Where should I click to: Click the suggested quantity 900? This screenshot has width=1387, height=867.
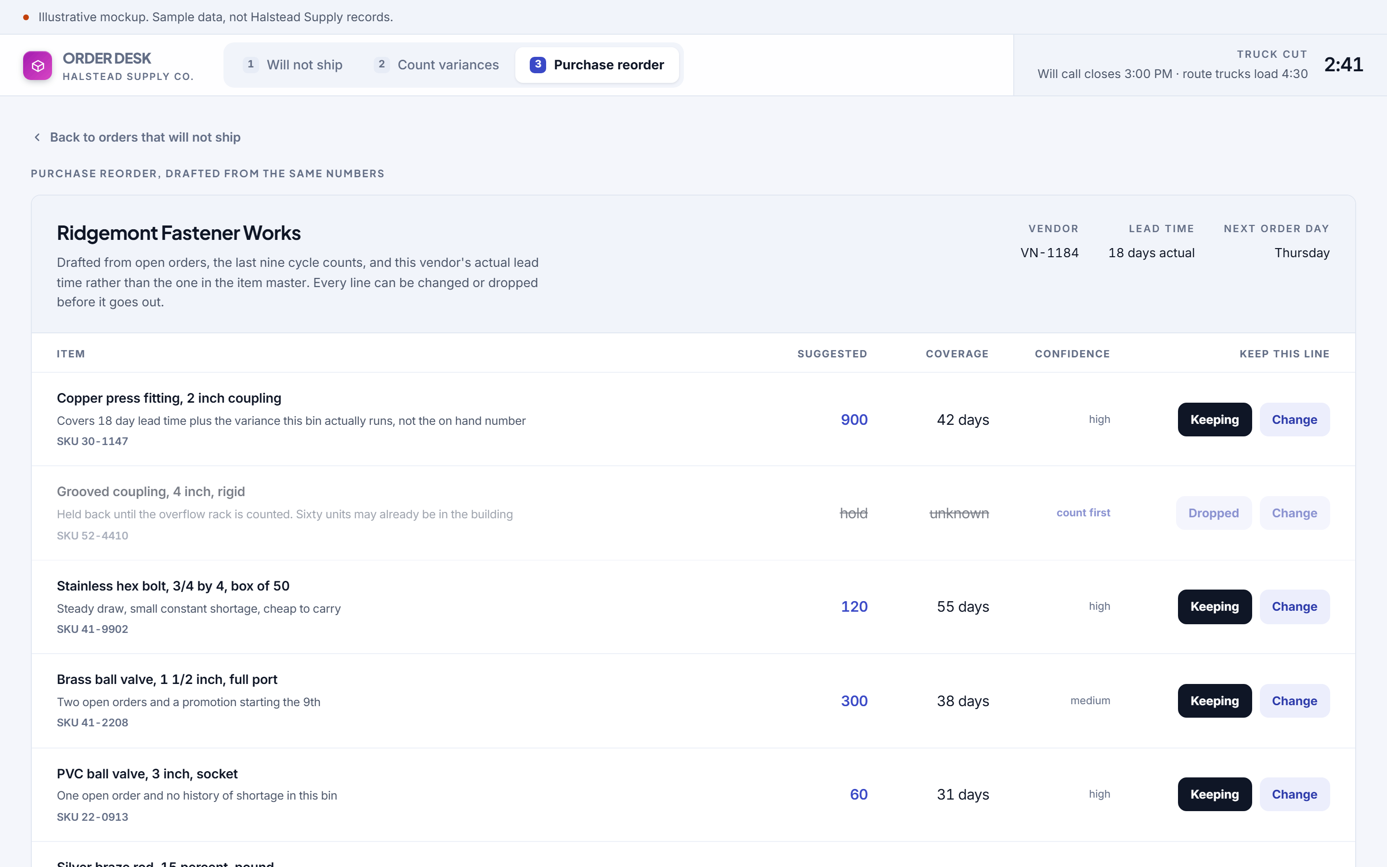coord(854,420)
